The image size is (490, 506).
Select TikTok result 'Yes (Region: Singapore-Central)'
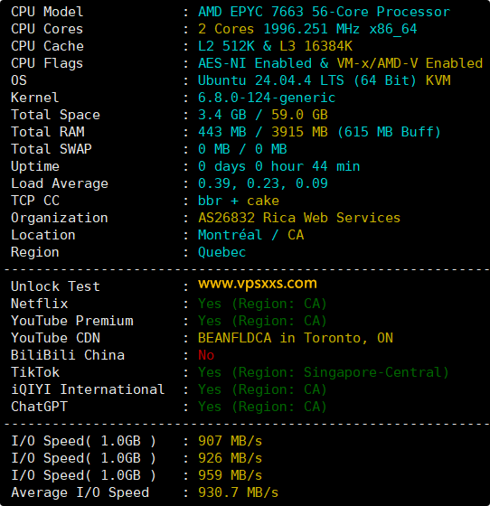(324, 372)
